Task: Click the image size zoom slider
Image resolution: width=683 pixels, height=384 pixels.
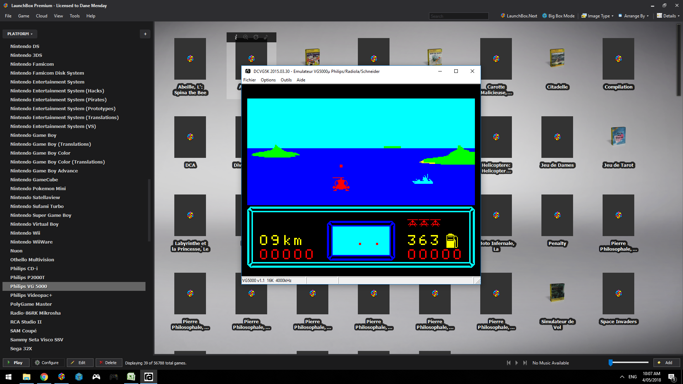Action: [629, 362]
